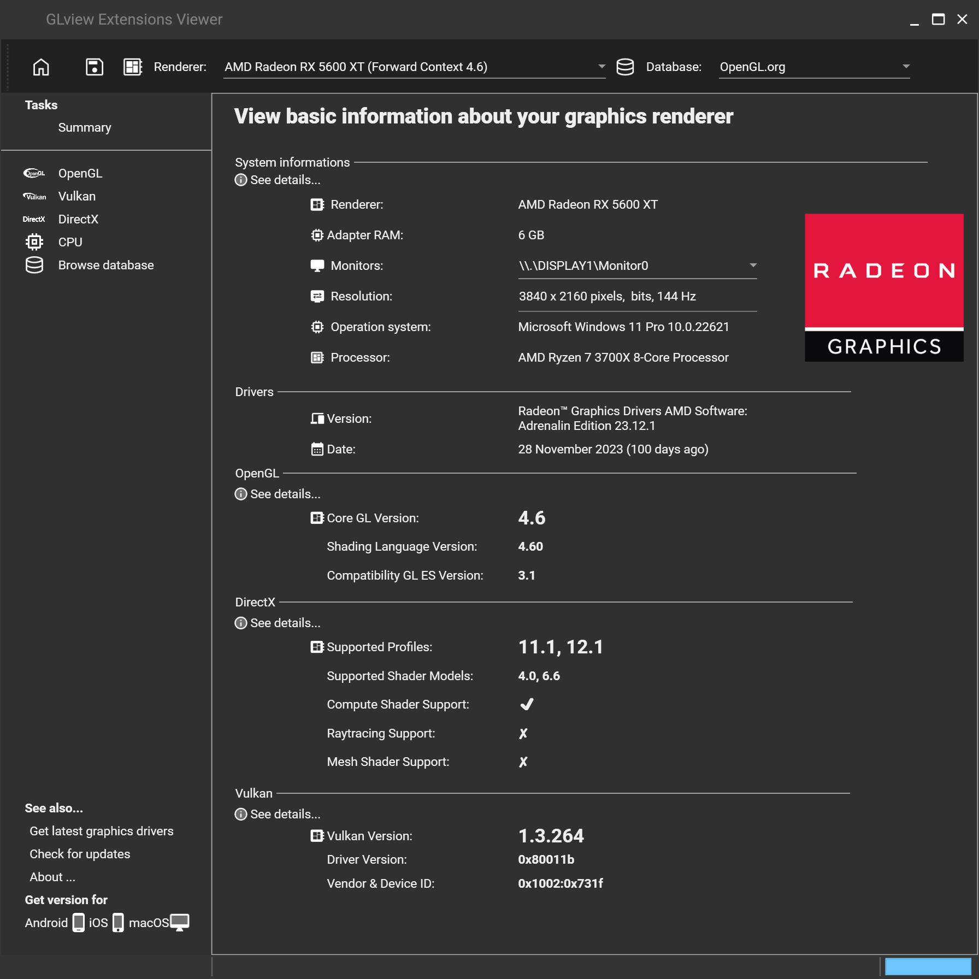Click the Vulkan Version icon

(317, 836)
